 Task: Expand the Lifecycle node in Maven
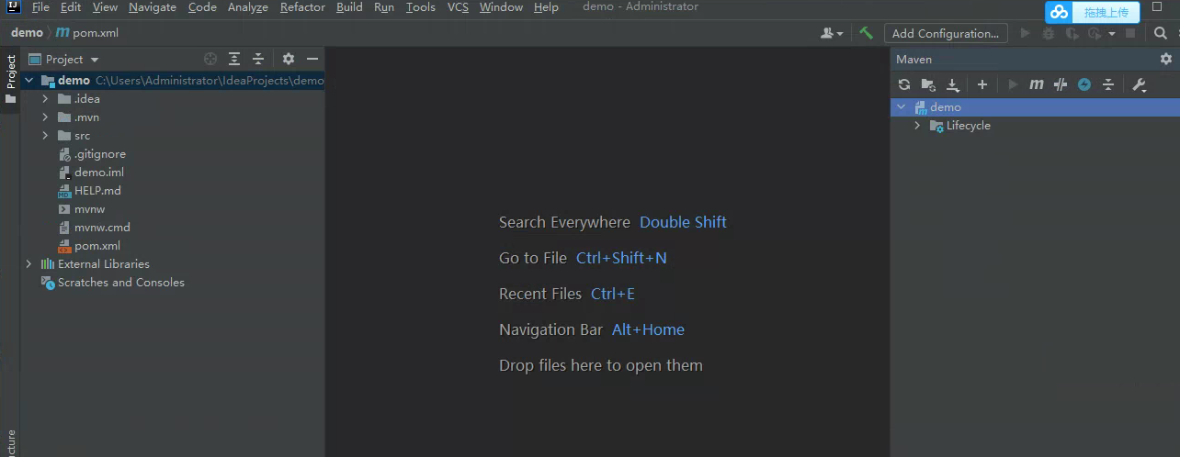click(x=917, y=126)
